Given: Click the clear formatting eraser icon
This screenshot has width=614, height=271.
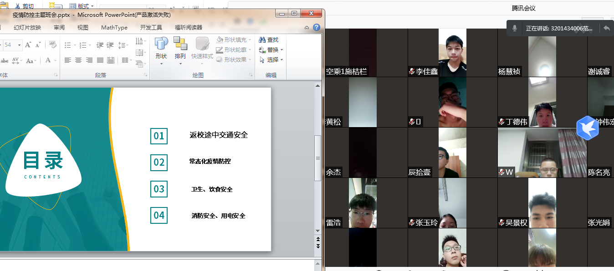Looking at the screenshot, I should tap(52, 44).
